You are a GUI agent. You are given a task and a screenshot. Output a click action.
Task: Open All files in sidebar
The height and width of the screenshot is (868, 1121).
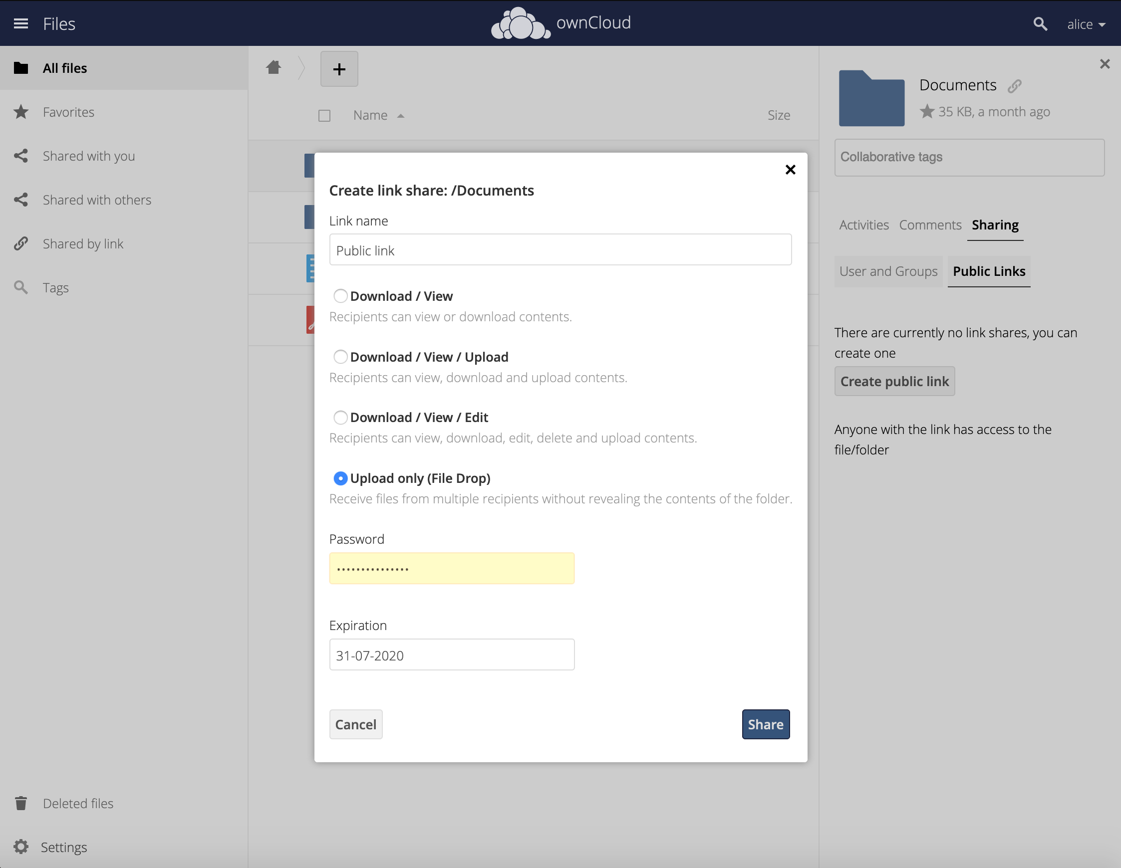point(124,68)
